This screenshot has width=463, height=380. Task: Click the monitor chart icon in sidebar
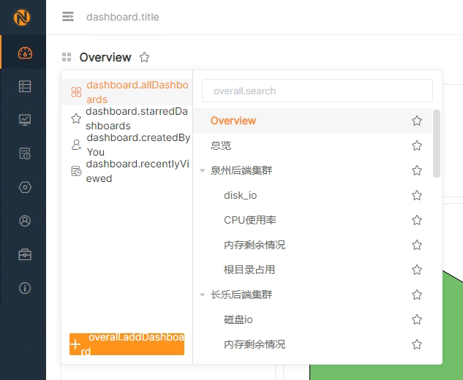[25, 120]
